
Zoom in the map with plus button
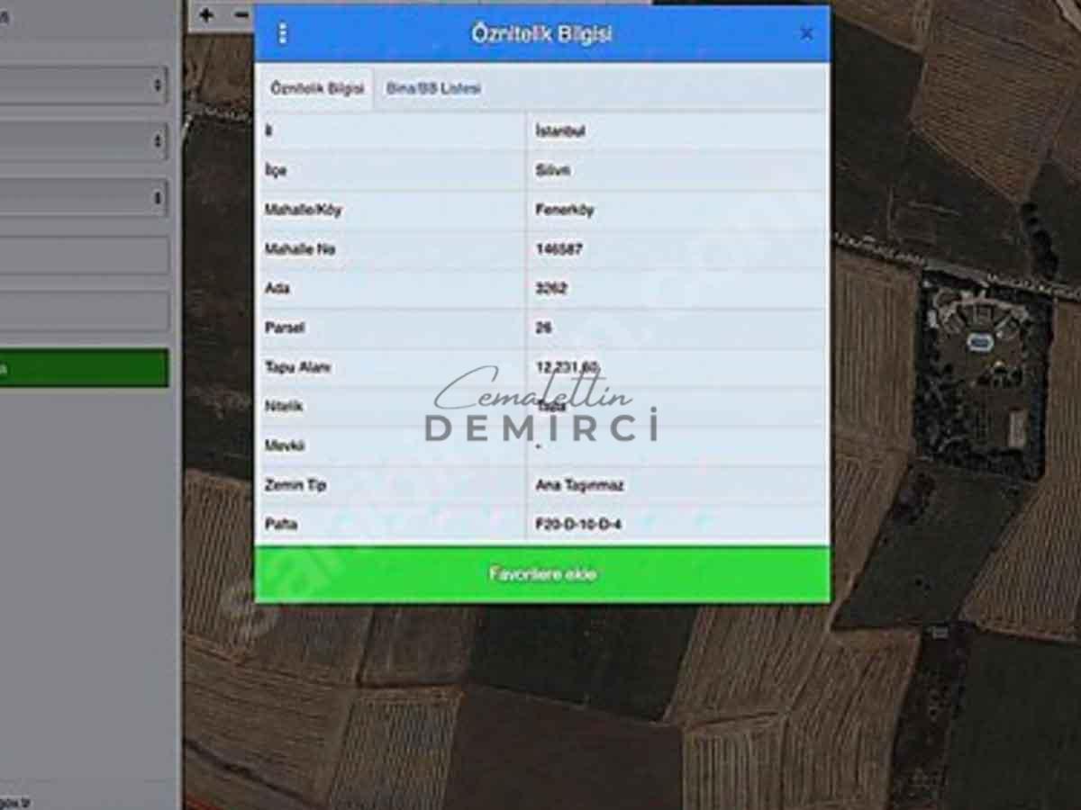coord(206,15)
